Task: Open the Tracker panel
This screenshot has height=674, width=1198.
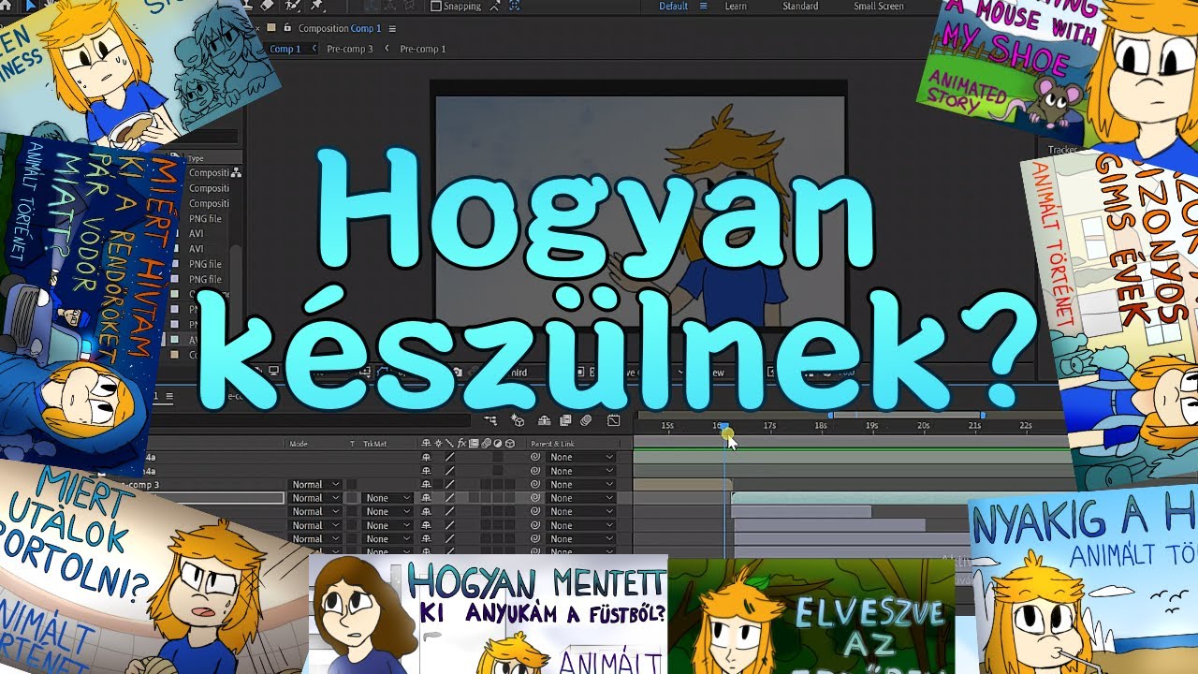Action: 1062,150
